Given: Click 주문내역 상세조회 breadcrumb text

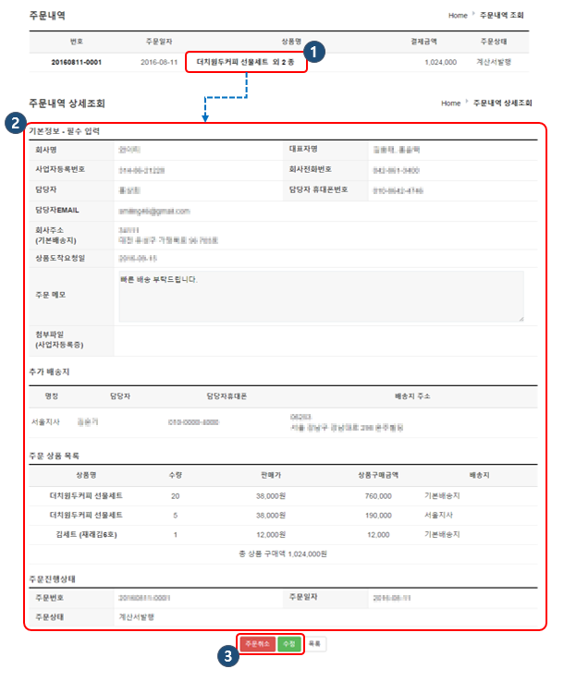Looking at the screenshot, I should click(x=502, y=103).
